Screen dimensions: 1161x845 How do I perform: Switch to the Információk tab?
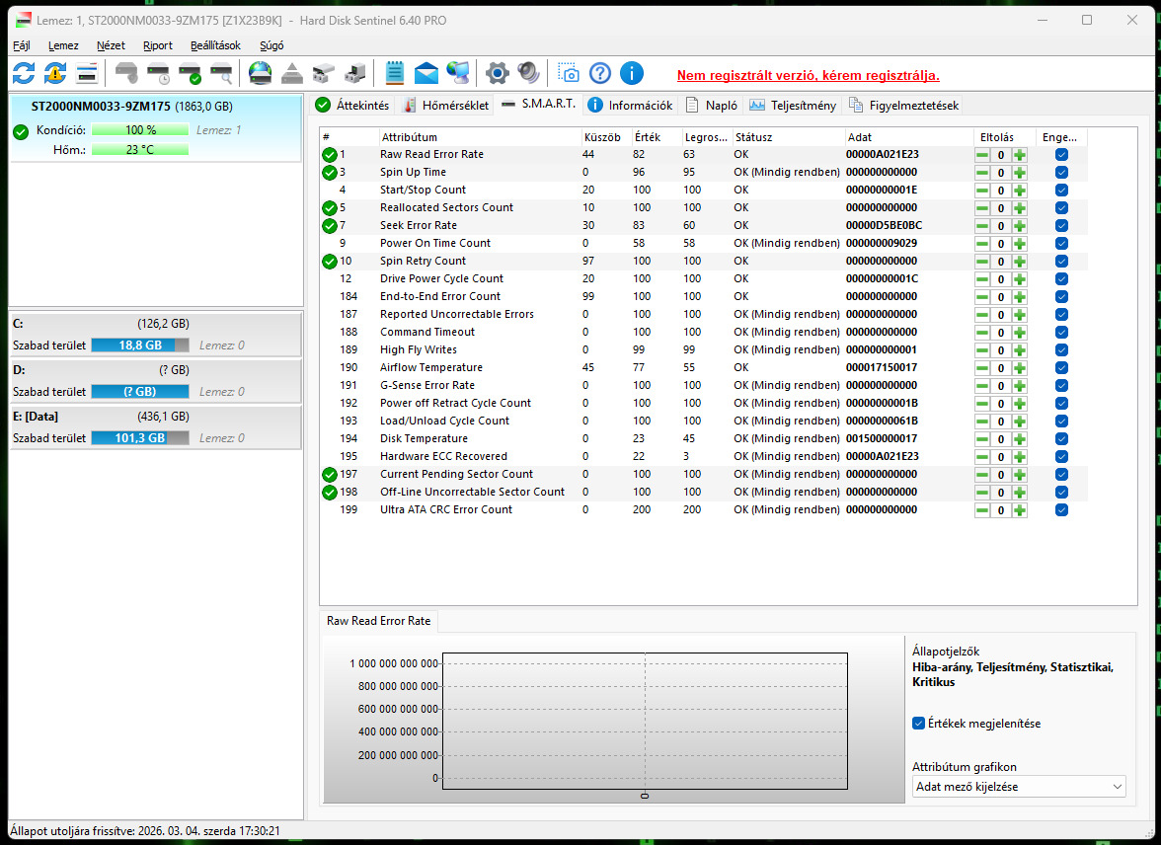click(631, 106)
